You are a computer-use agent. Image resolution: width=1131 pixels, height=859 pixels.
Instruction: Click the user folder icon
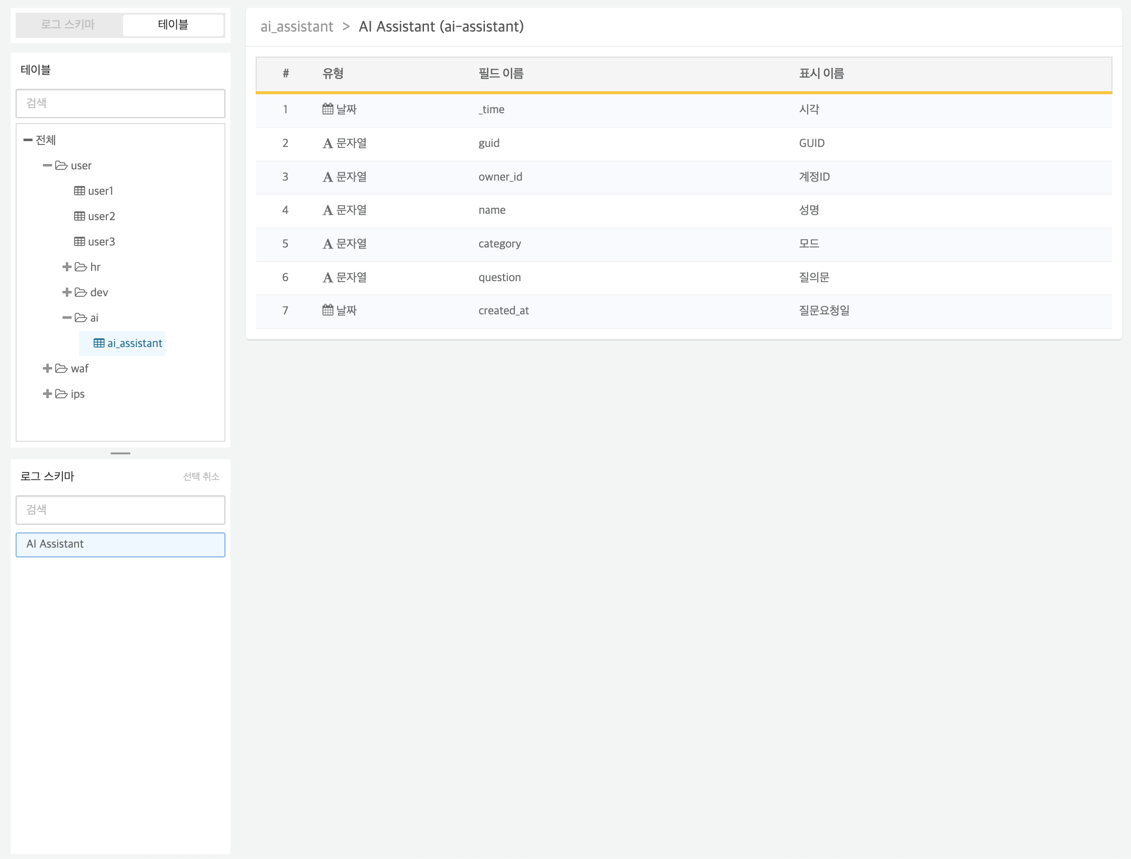point(61,165)
